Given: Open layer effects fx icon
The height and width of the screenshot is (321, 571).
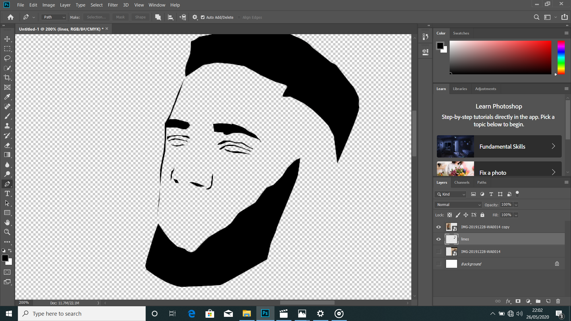Looking at the screenshot, I should (x=508, y=301).
